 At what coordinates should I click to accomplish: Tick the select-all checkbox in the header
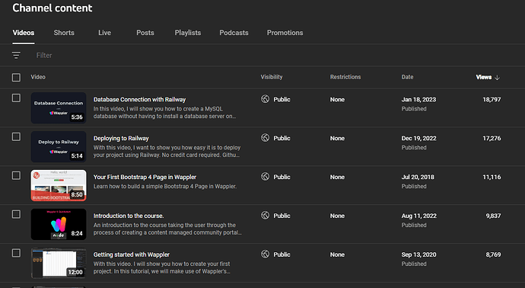pos(16,78)
